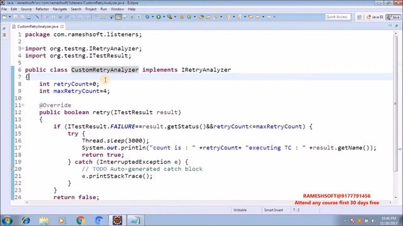Viewport: 403px width, 226px height.
Task: Click the blue overview ruler marker
Action: click(x=400, y=149)
